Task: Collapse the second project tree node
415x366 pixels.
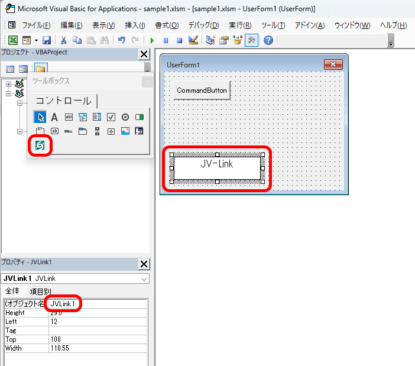Action: click(8, 93)
